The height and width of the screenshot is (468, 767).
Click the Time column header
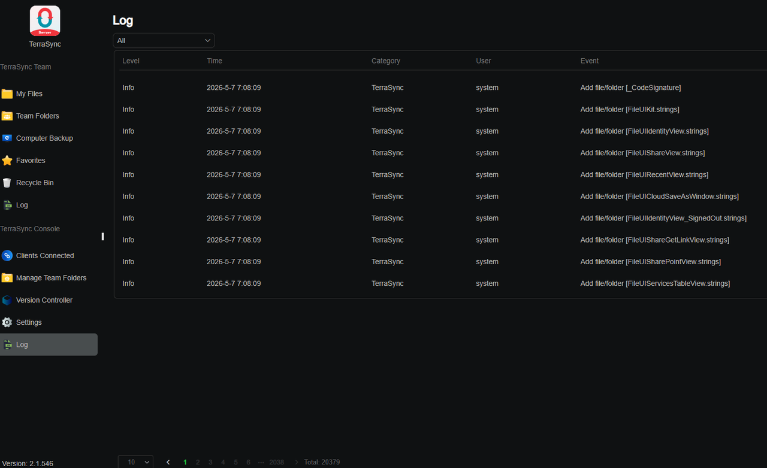pos(215,61)
